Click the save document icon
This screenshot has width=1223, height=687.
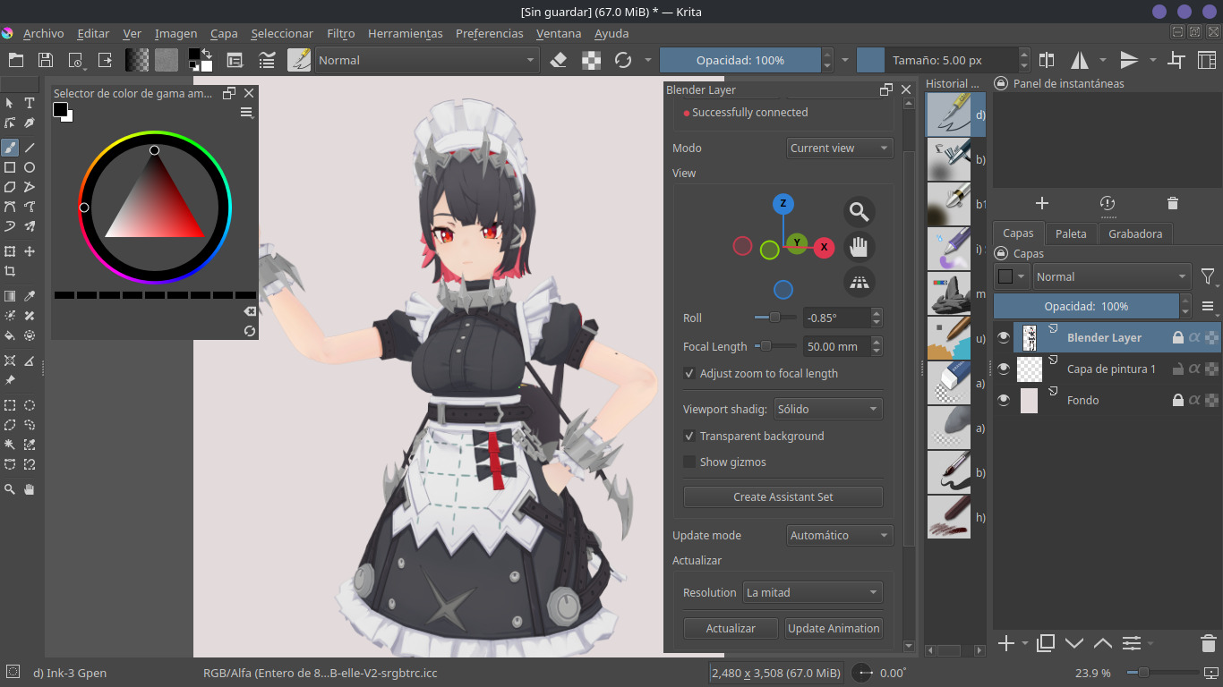pos(46,60)
